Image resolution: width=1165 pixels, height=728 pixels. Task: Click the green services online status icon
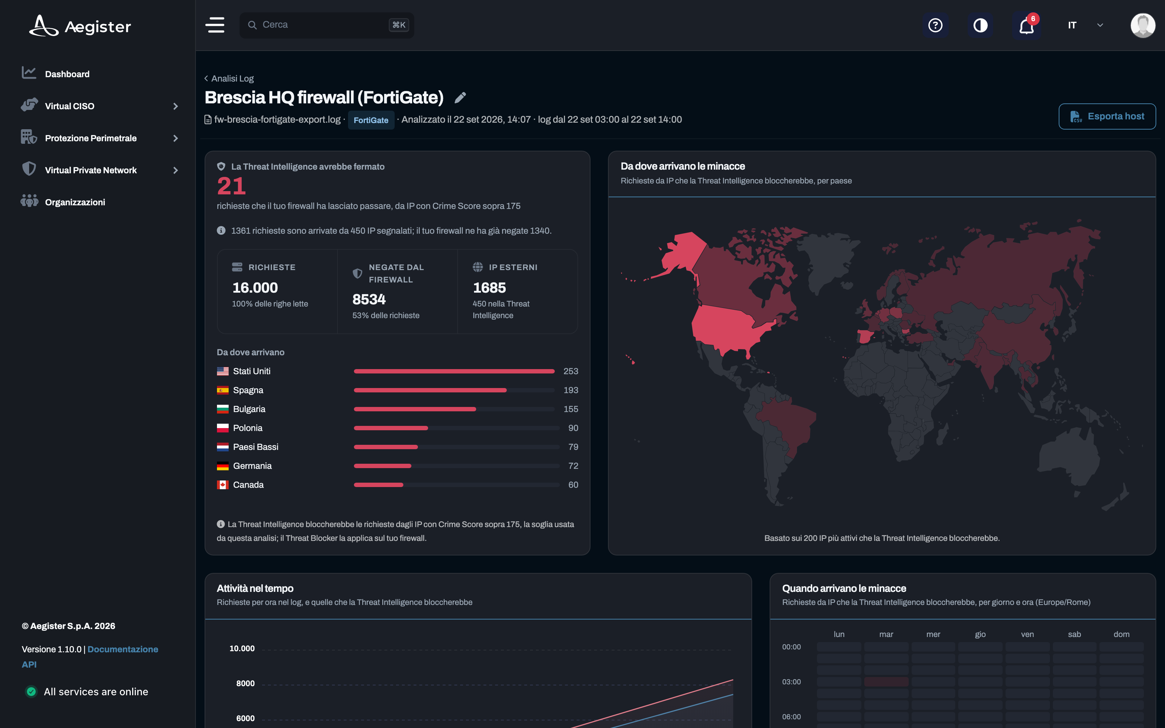31,691
